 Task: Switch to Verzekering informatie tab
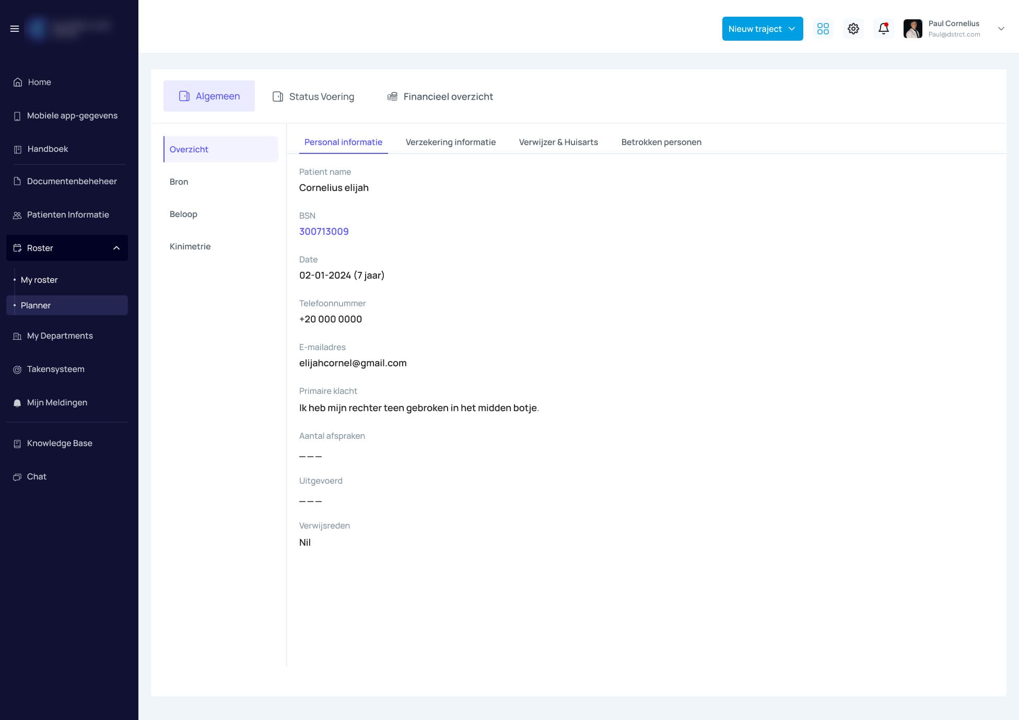450,142
